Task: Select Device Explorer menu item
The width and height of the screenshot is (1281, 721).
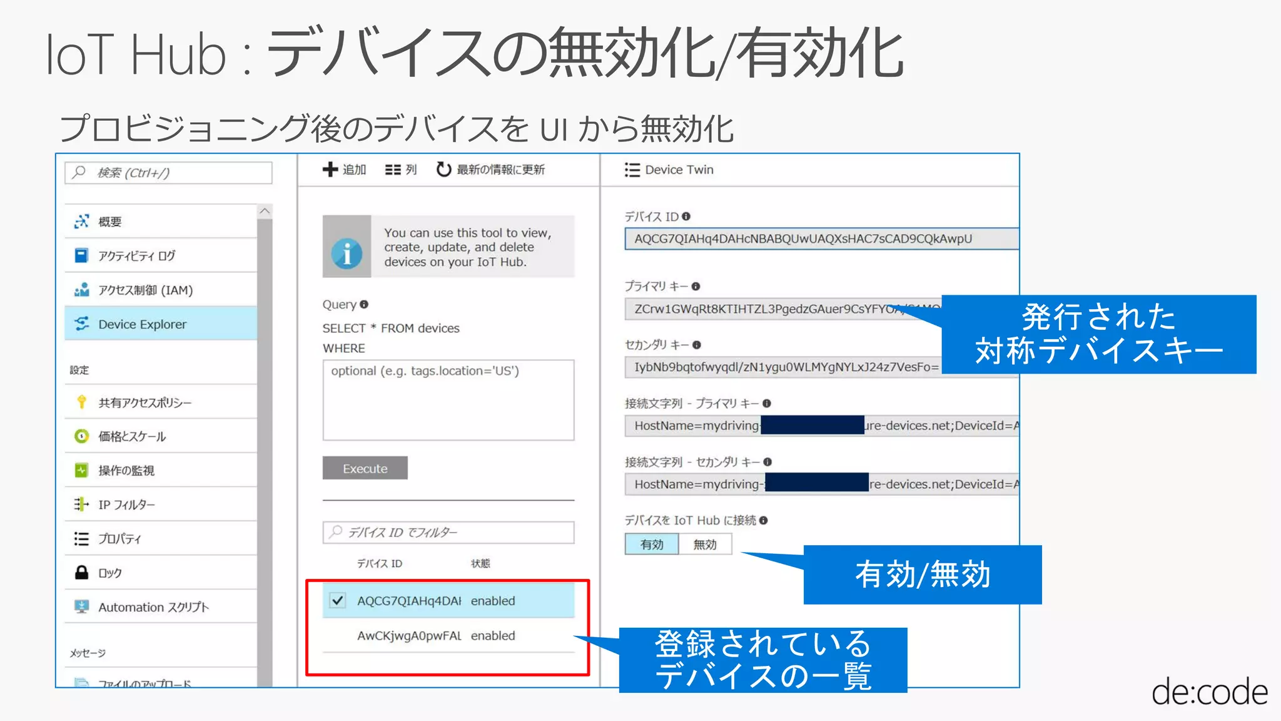Action: (143, 324)
